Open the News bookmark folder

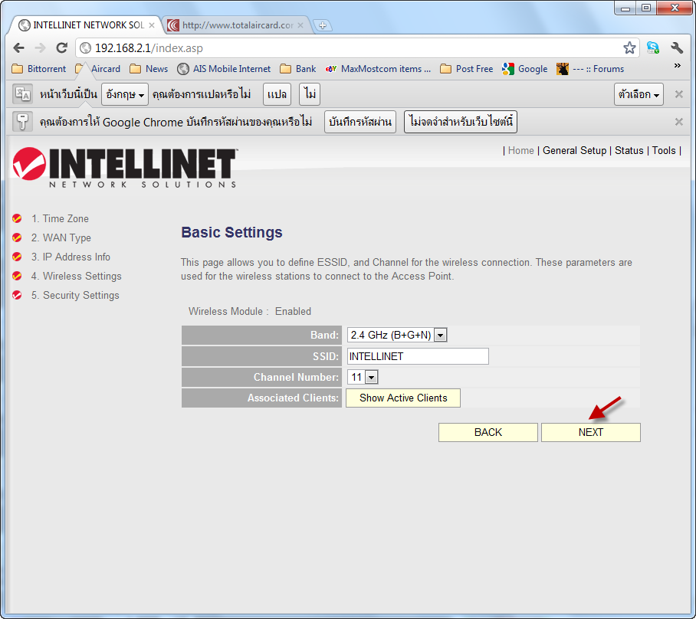pyautogui.click(x=149, y=69)
